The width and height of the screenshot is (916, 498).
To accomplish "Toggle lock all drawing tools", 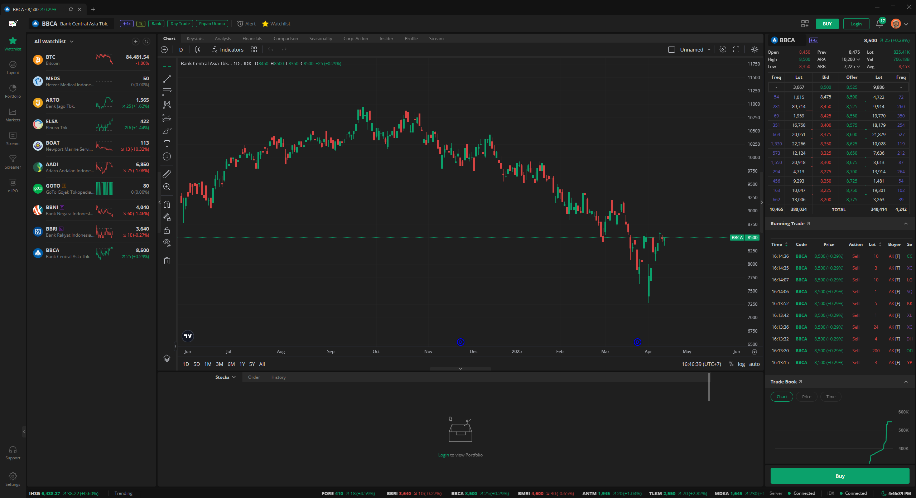I will point(167,230).
